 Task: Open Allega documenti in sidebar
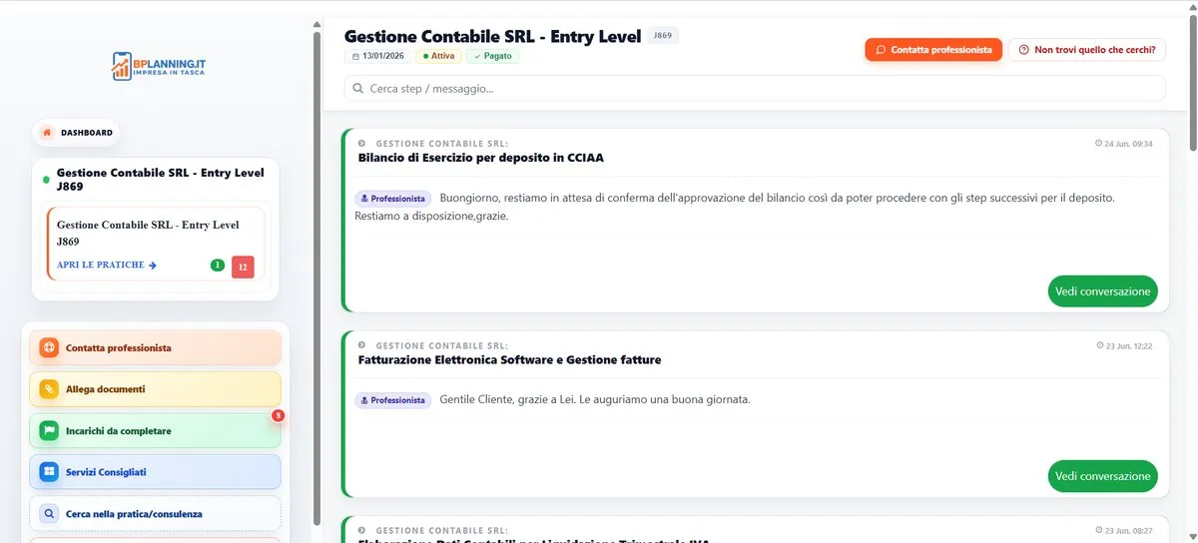(x=155, y=389)
